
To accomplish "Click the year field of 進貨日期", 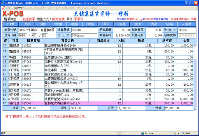I will (24, 35).
